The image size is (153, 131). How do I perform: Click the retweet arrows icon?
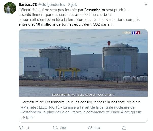tap(55, 128)
